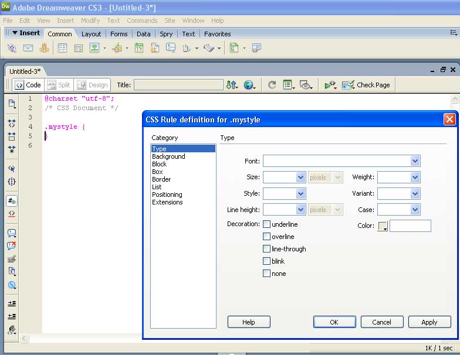460x355 pixels.
Task: Click the Insert Table icon
Action: (x=62, y=48)
